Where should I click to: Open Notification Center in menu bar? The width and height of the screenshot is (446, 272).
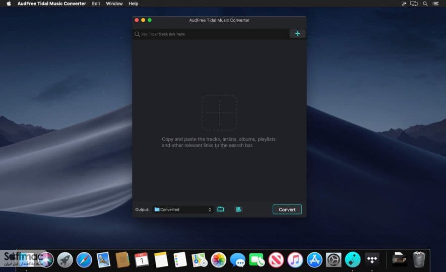[436, 4]
